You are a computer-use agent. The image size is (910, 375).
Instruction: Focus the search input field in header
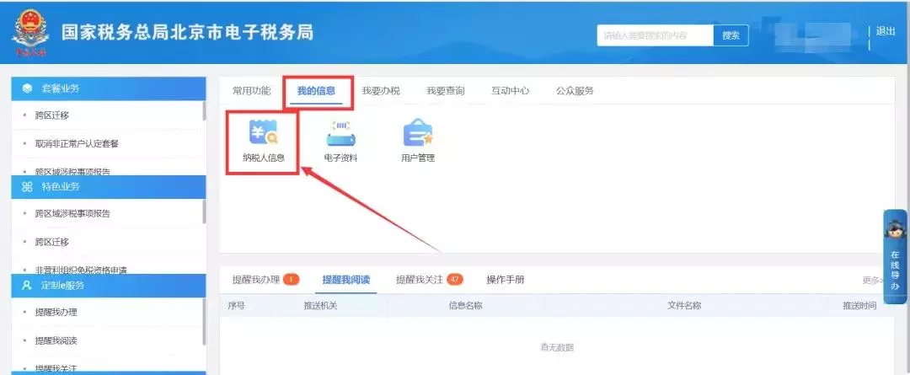[656, 35]
